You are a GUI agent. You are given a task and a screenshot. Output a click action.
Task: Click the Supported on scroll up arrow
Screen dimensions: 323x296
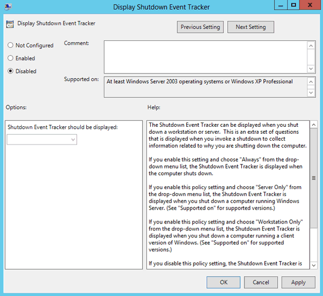tap(311, 82)
